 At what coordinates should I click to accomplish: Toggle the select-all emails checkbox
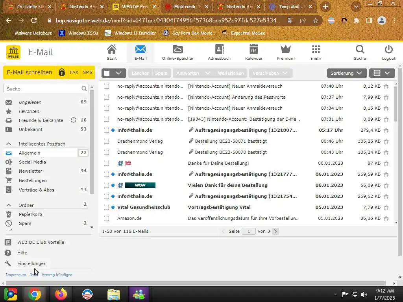click(x=107, y=73)
